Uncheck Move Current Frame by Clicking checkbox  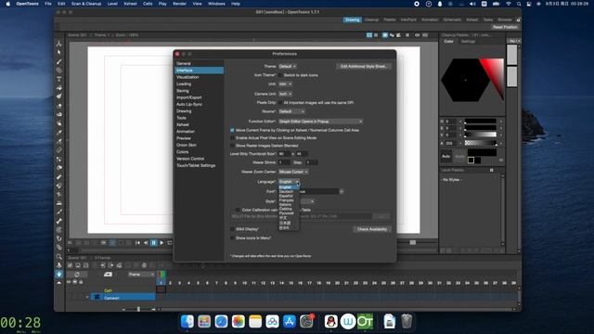click(232, 130)
